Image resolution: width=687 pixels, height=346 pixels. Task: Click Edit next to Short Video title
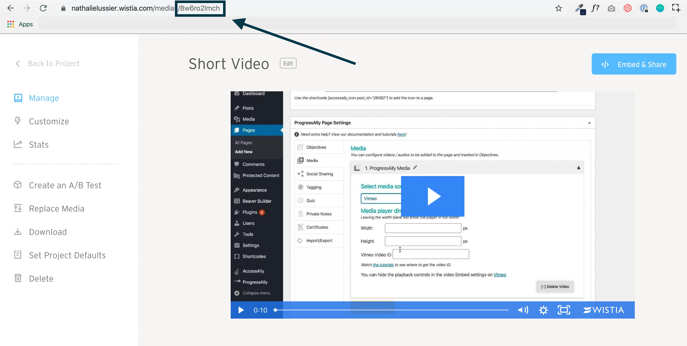pyautogui.click(x=288, y=63)
